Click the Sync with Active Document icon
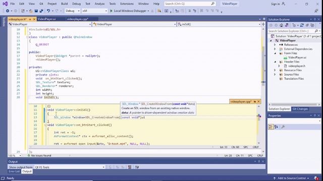The image size is (323, 181). click(x=302, y=26)
